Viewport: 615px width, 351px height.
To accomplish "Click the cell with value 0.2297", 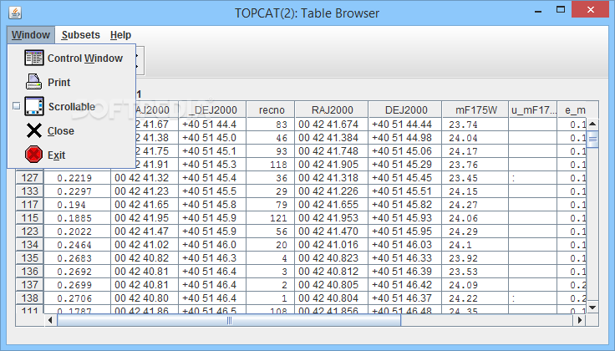I will pyautogui.click(x=77, y=191).
